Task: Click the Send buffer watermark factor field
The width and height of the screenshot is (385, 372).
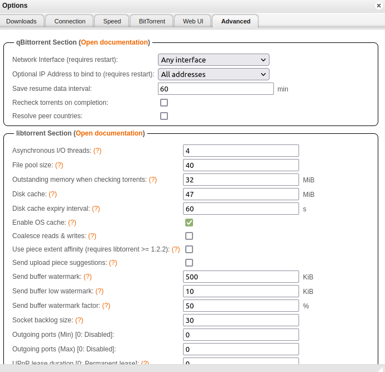Action: 241,306
